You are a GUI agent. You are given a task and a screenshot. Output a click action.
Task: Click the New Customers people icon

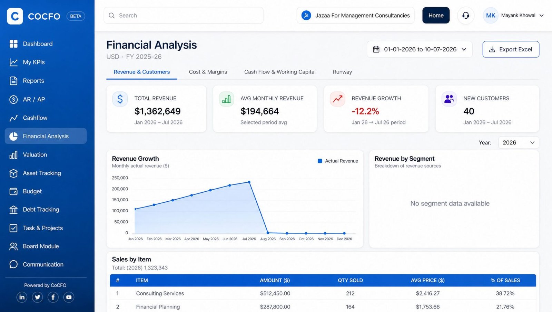[449, 99]
